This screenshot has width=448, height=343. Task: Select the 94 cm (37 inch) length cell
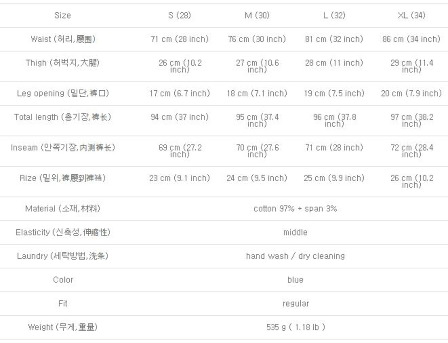(x=179, y=117)
